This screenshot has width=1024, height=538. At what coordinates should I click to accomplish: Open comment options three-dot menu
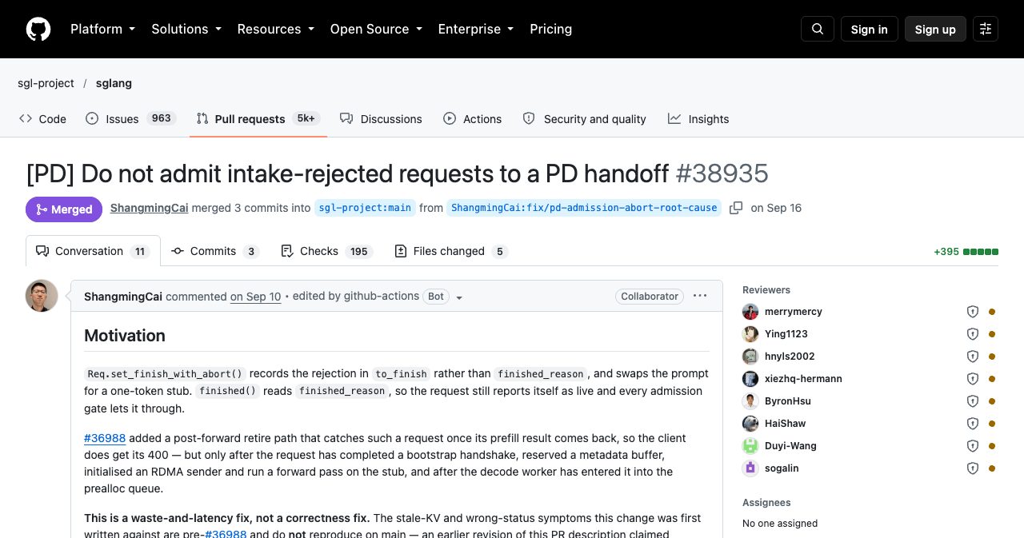700,296
